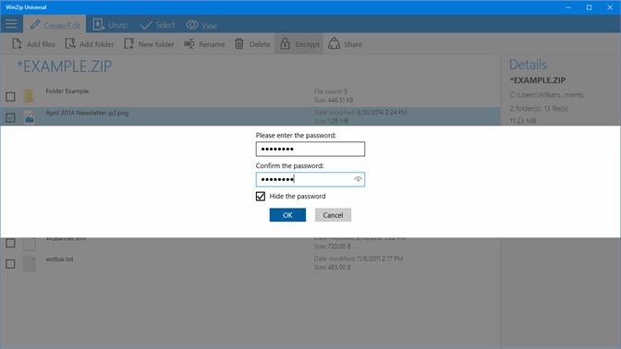Click the Folder Example name text
621x349 pixels.
[x=67, y=91]
